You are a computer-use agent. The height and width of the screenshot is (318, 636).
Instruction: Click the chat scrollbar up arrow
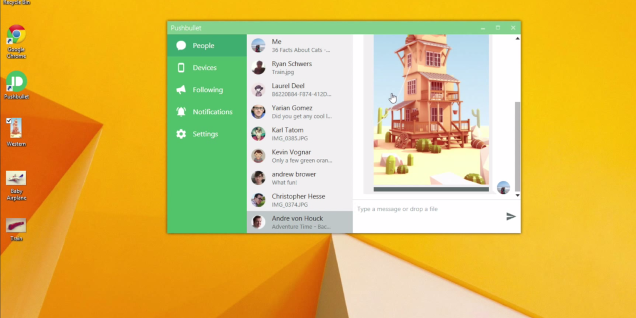[x=518, y=38]
